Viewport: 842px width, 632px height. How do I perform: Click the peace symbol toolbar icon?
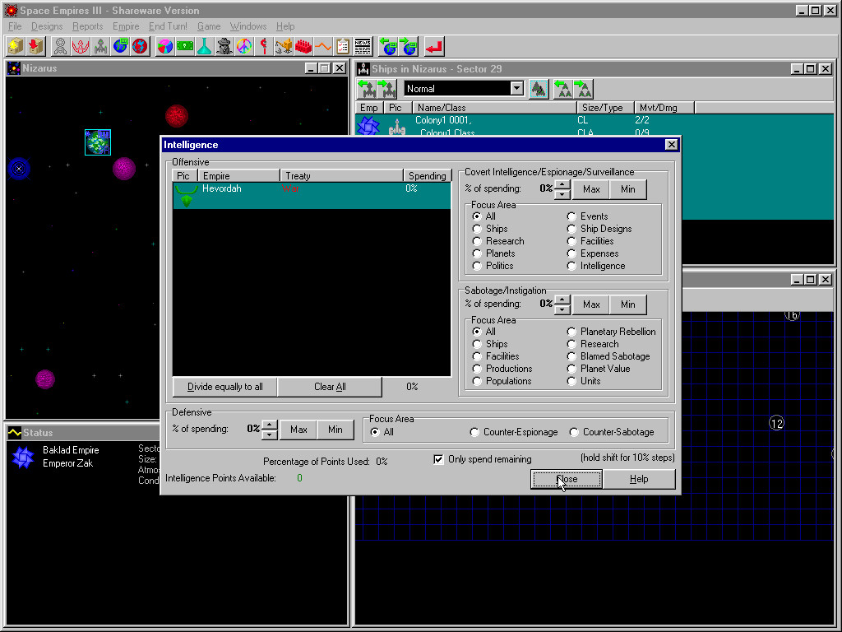click(244, 46)
